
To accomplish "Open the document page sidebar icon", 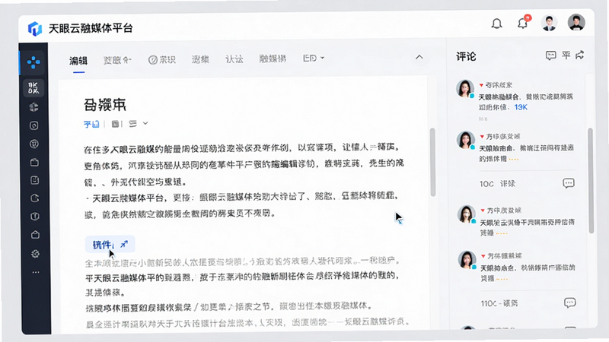I will pos(34,180).
